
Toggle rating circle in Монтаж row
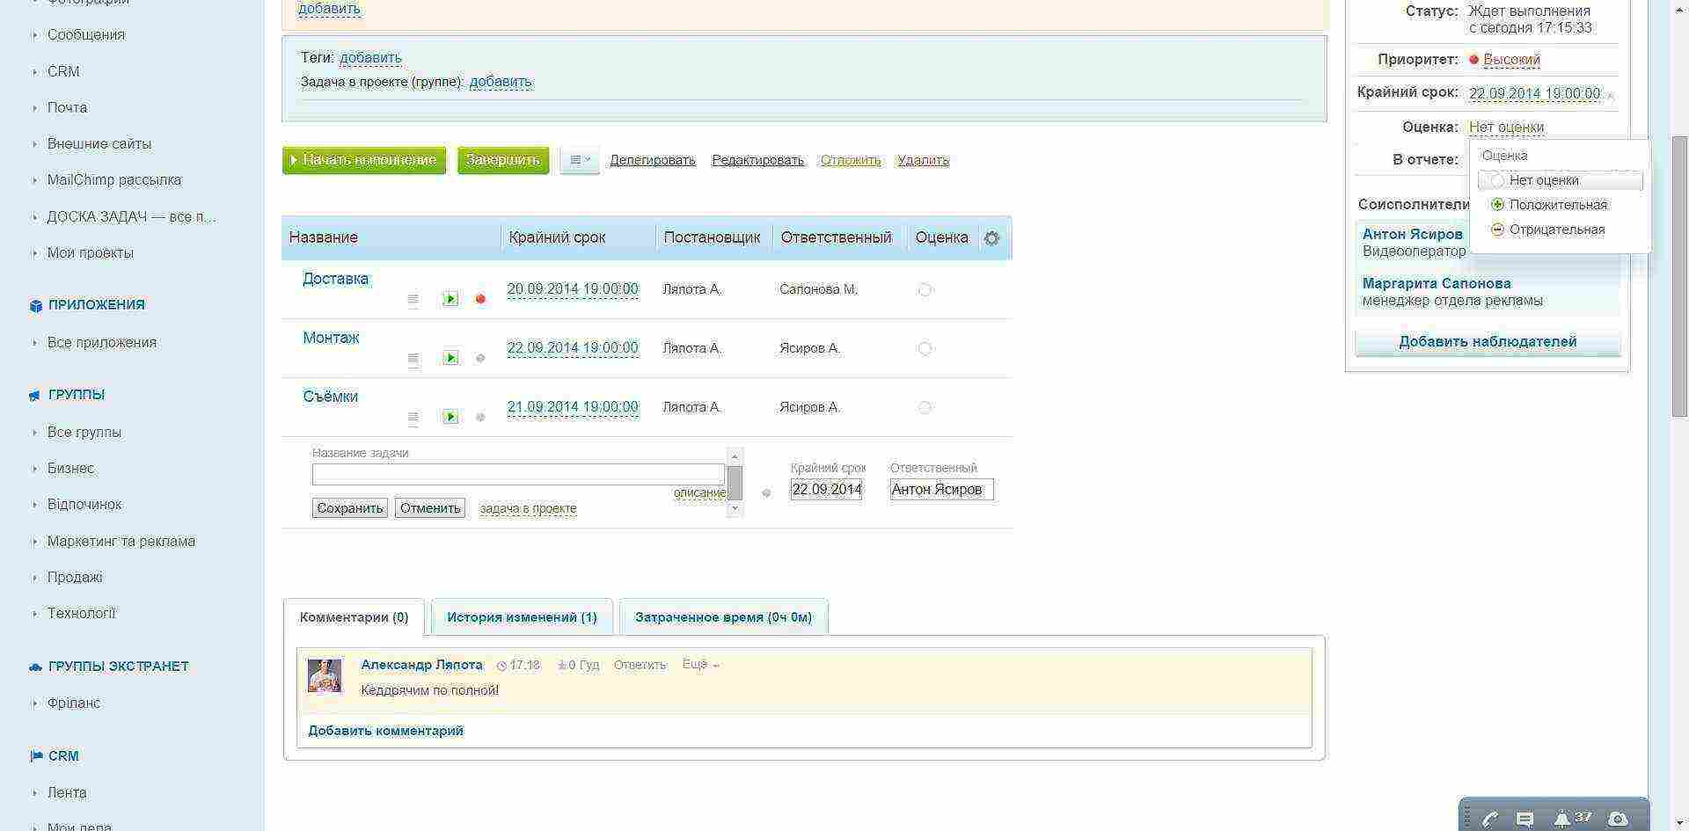click(925, 348)
